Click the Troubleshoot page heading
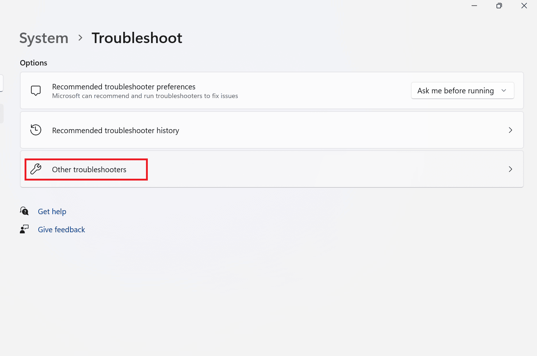Image resolution: width=537 pixels, height=356 pixels. coord(137,38)
